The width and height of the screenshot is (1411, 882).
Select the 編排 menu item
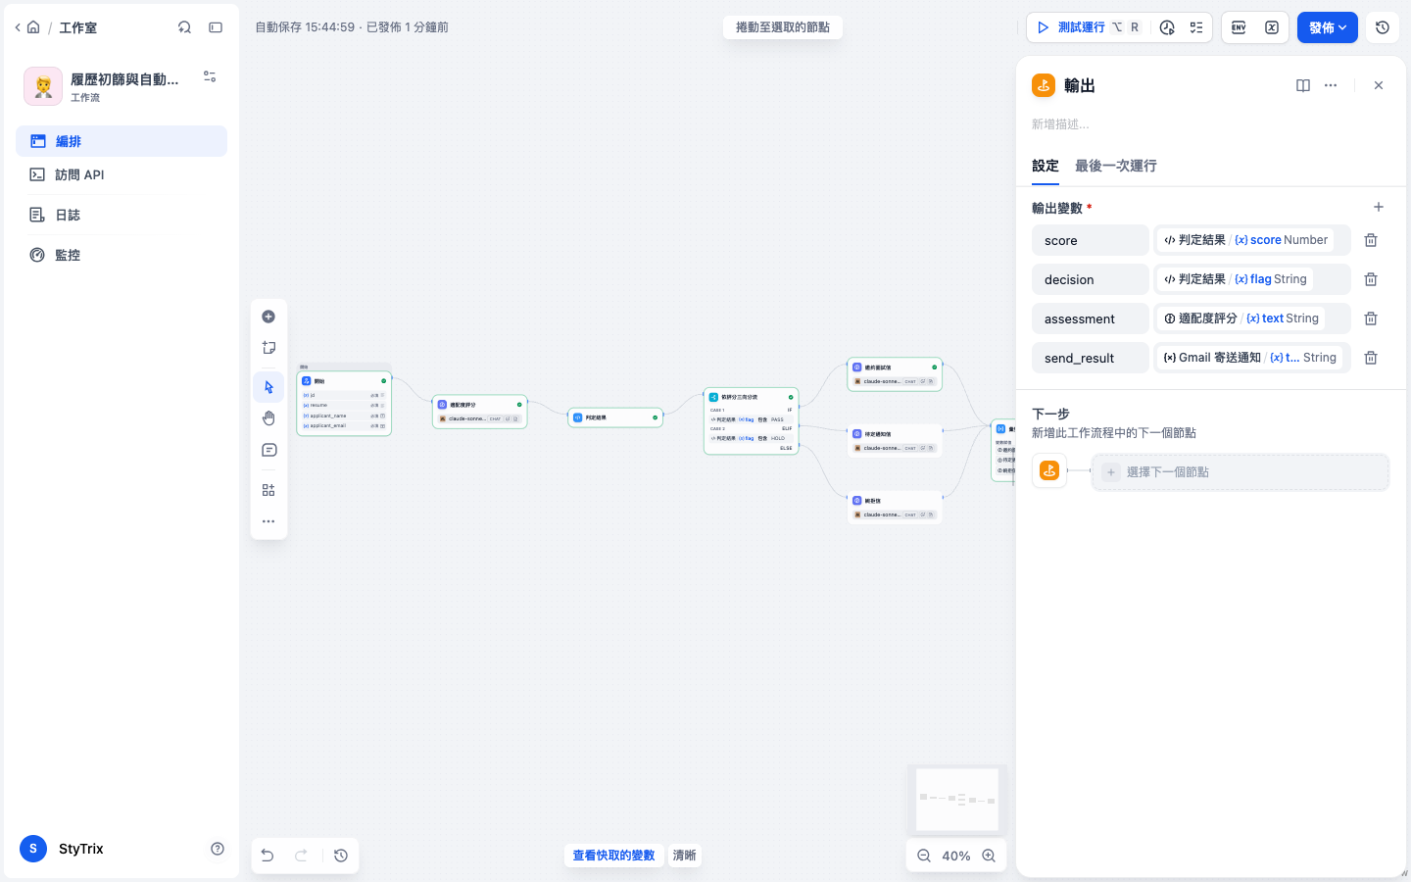122,141
